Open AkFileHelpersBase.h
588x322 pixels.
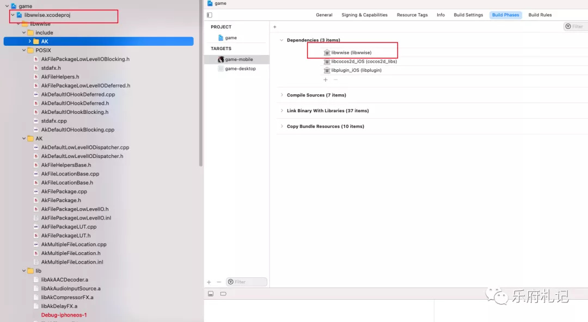coord(66,165)
